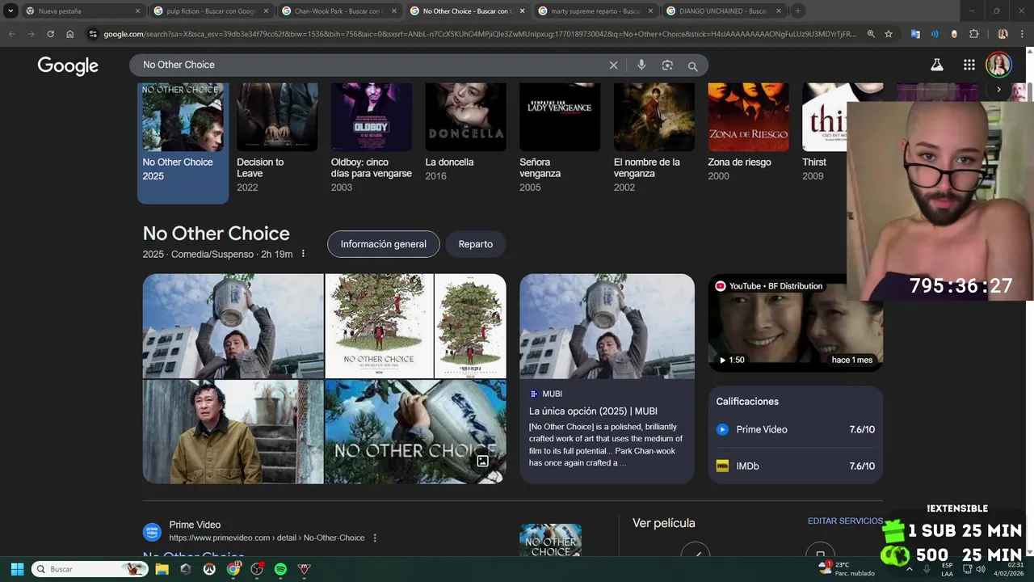This screenshot has width=1034, height=582.
Task: Close the 'No Other Choice' tab
Action: [522, 11]
